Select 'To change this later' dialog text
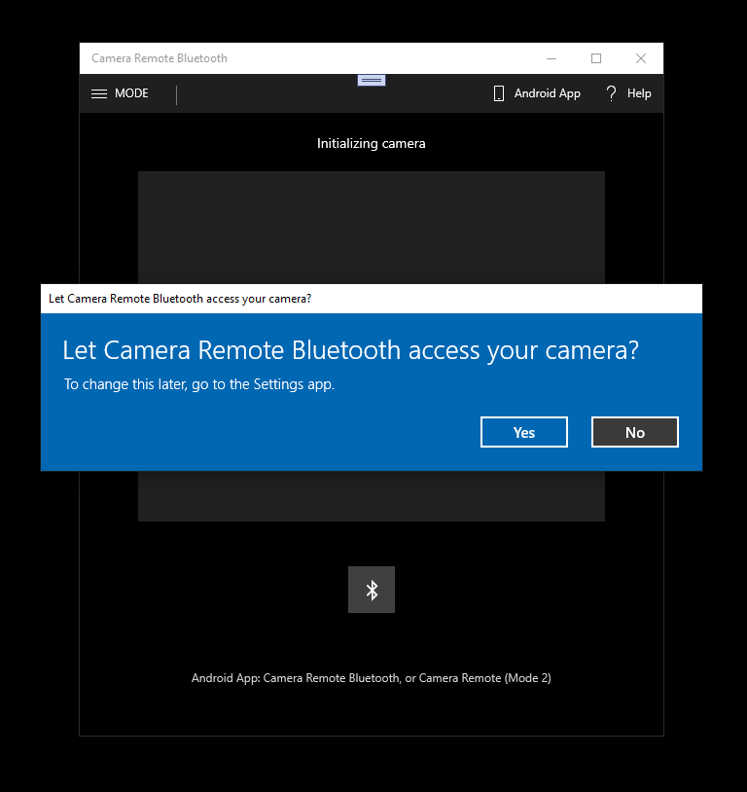The image size is (747, 792). pyautogui.click(x=199, y=384)
